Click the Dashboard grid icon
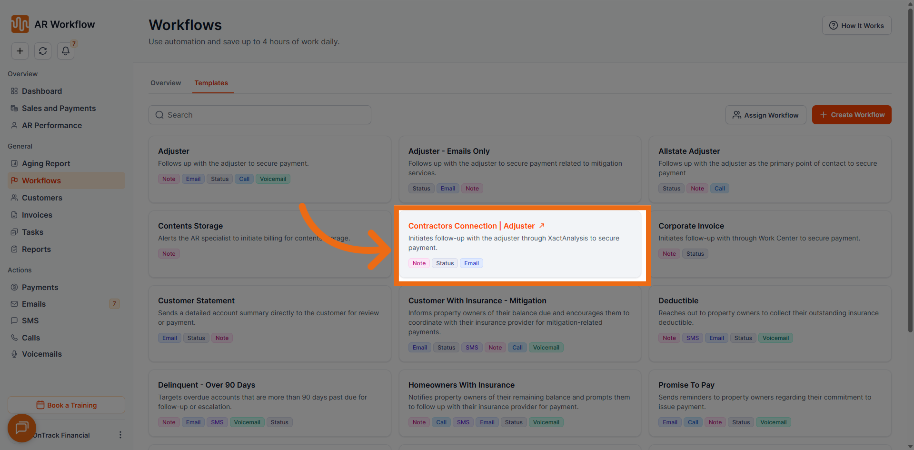 [14, 91]
